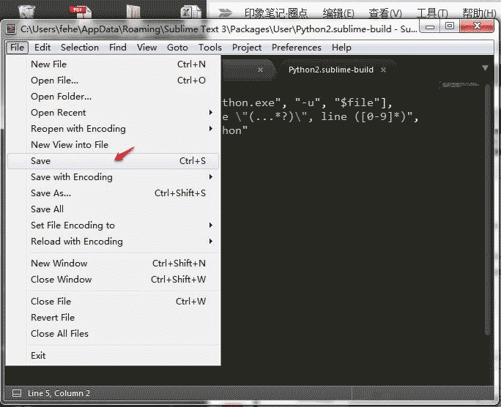501x407 pixels.
Task: Open the Excel file desktop icon
Action: 190,12
